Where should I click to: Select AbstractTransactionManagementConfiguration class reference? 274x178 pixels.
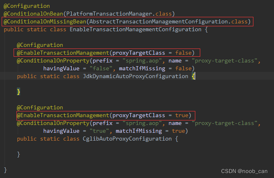[159, 22]
